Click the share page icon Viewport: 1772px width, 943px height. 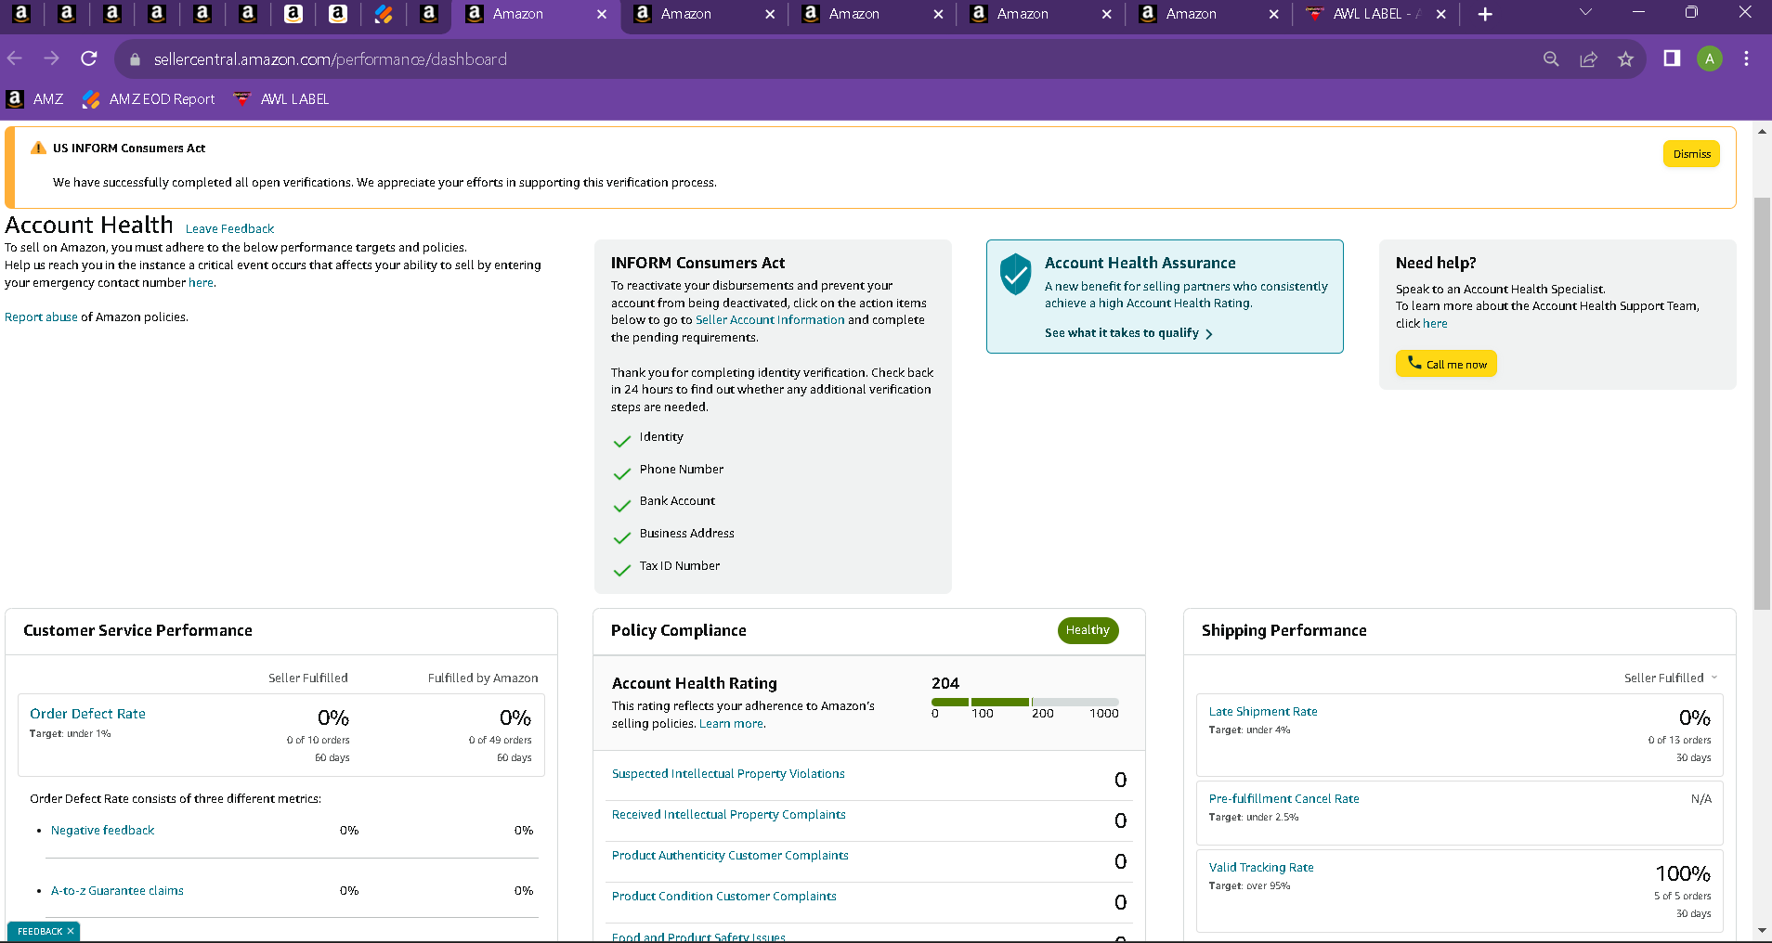1588,58
